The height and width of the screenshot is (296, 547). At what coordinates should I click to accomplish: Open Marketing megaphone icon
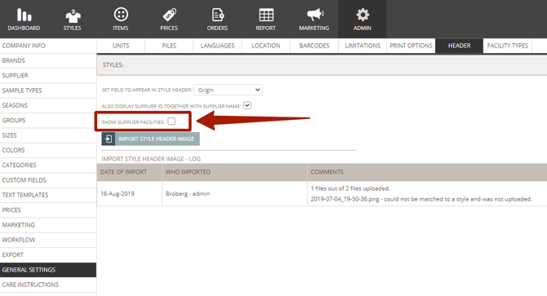[x=315, y=15]
